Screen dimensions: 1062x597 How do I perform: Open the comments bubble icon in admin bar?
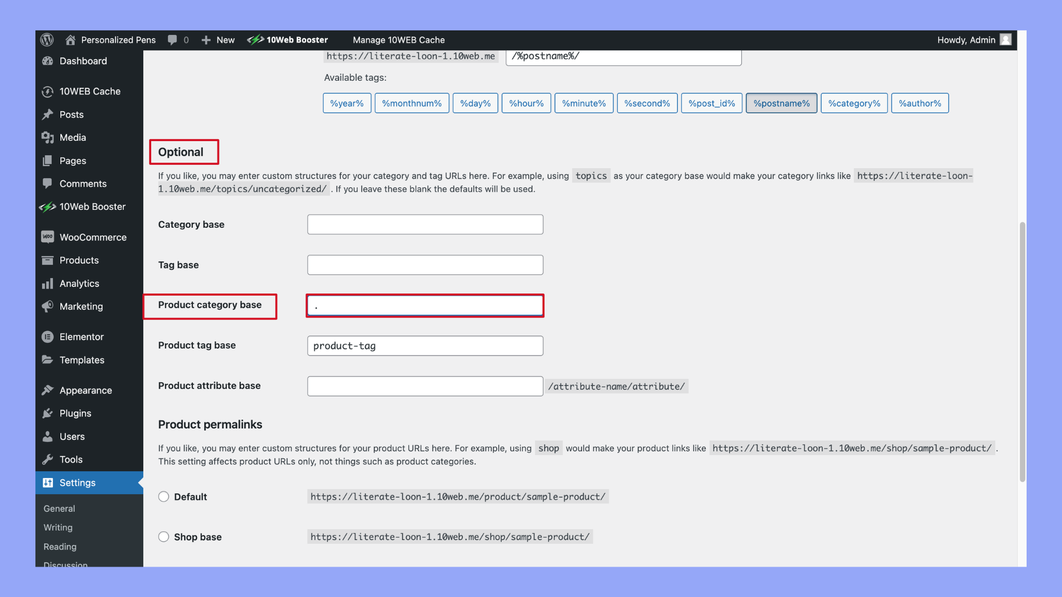coord(173,40)
